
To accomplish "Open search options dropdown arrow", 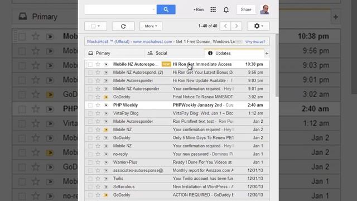I will pos(153,9).
